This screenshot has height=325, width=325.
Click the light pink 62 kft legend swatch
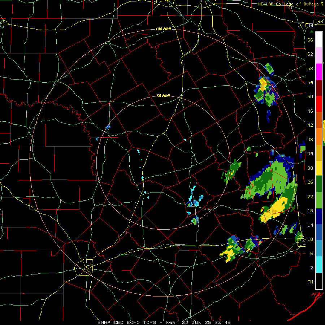[319, 56]
